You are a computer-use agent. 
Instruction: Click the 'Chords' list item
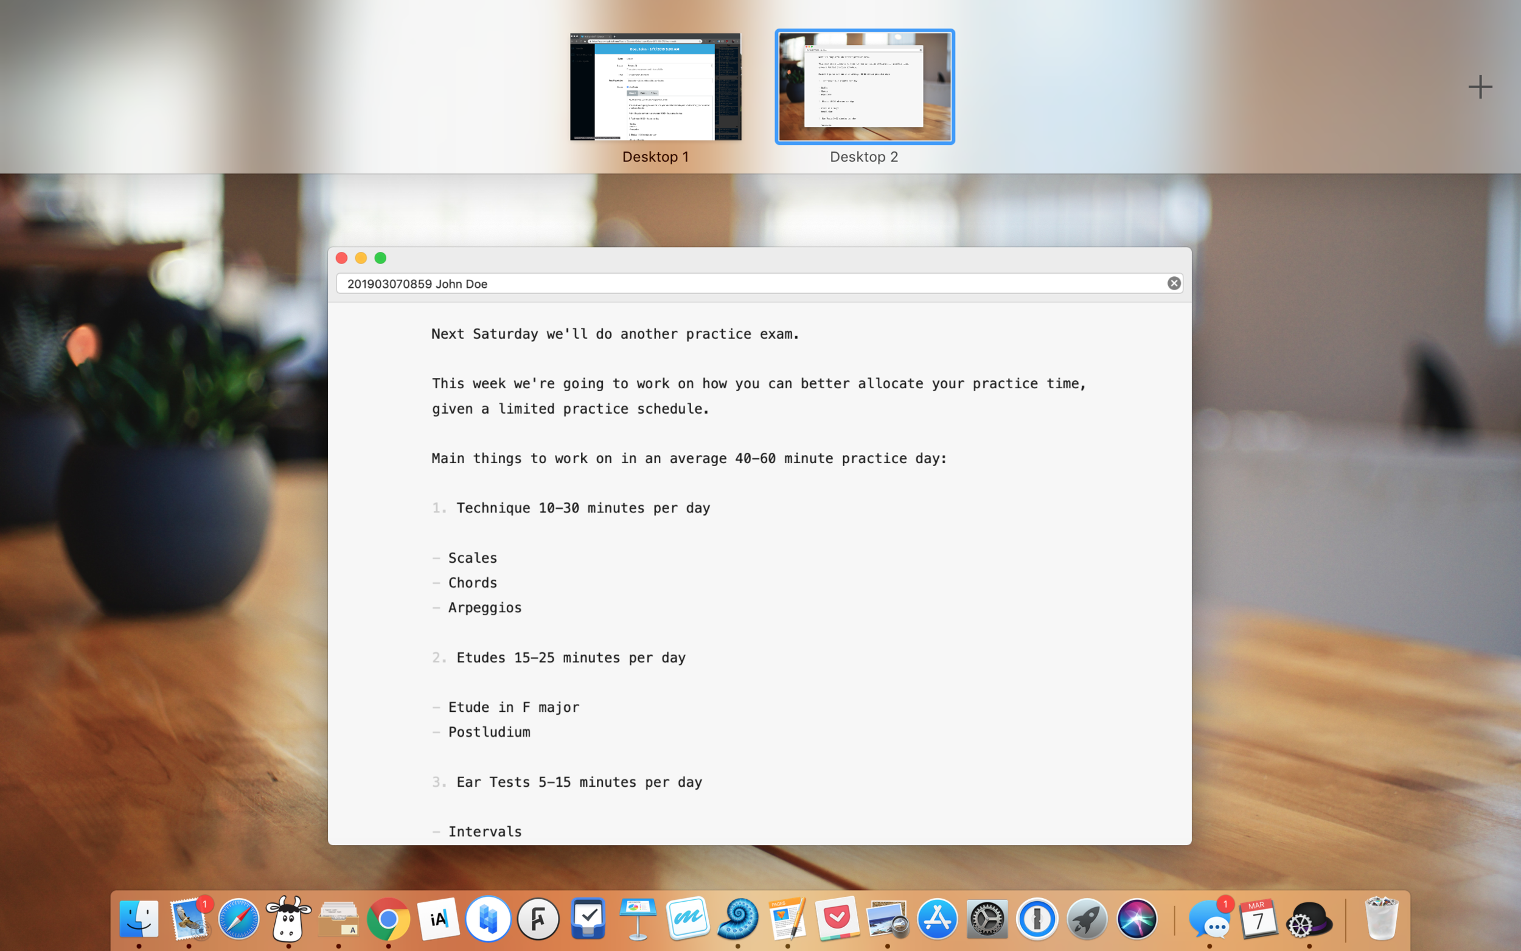(472, 583)
